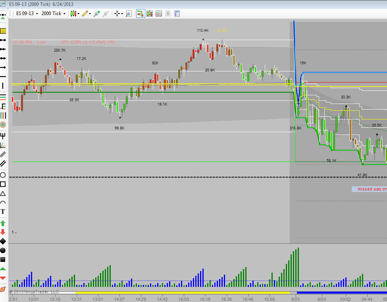This screenshot has height=302, width=387.
Task: Click the thick dark green horizontal line
Action: point(153,92)
